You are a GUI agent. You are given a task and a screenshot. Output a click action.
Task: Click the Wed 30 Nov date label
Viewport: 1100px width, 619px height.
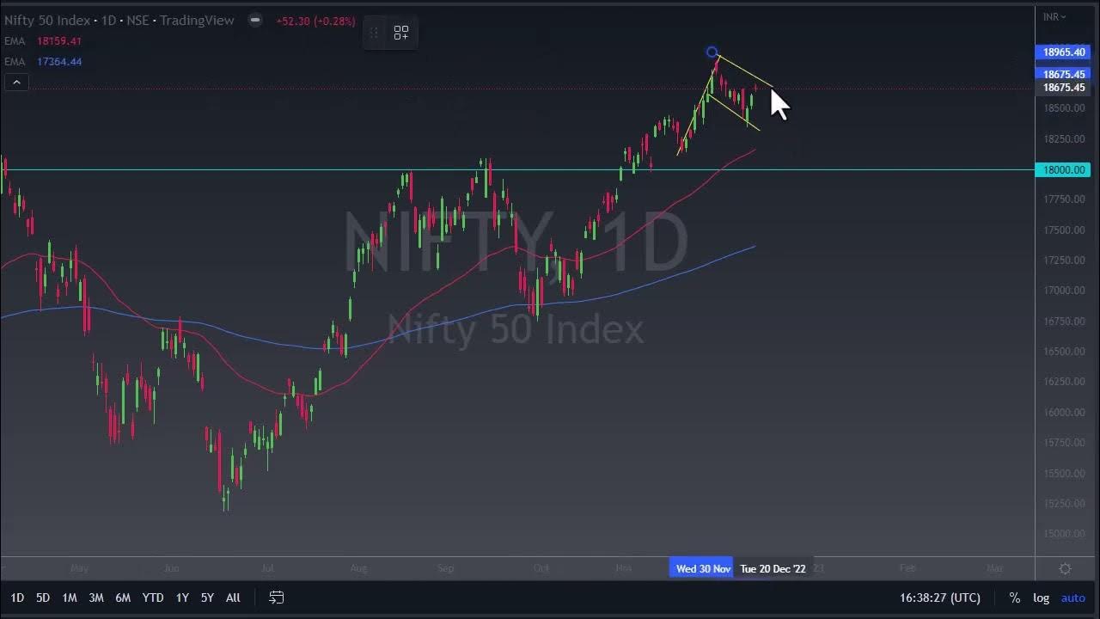click(702, 568)
